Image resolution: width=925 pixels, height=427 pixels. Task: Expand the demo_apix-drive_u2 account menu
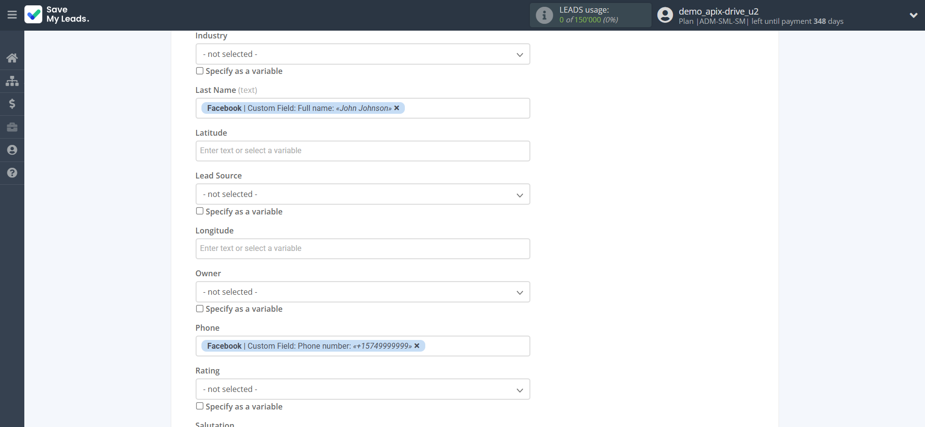[x=913, y=15]
